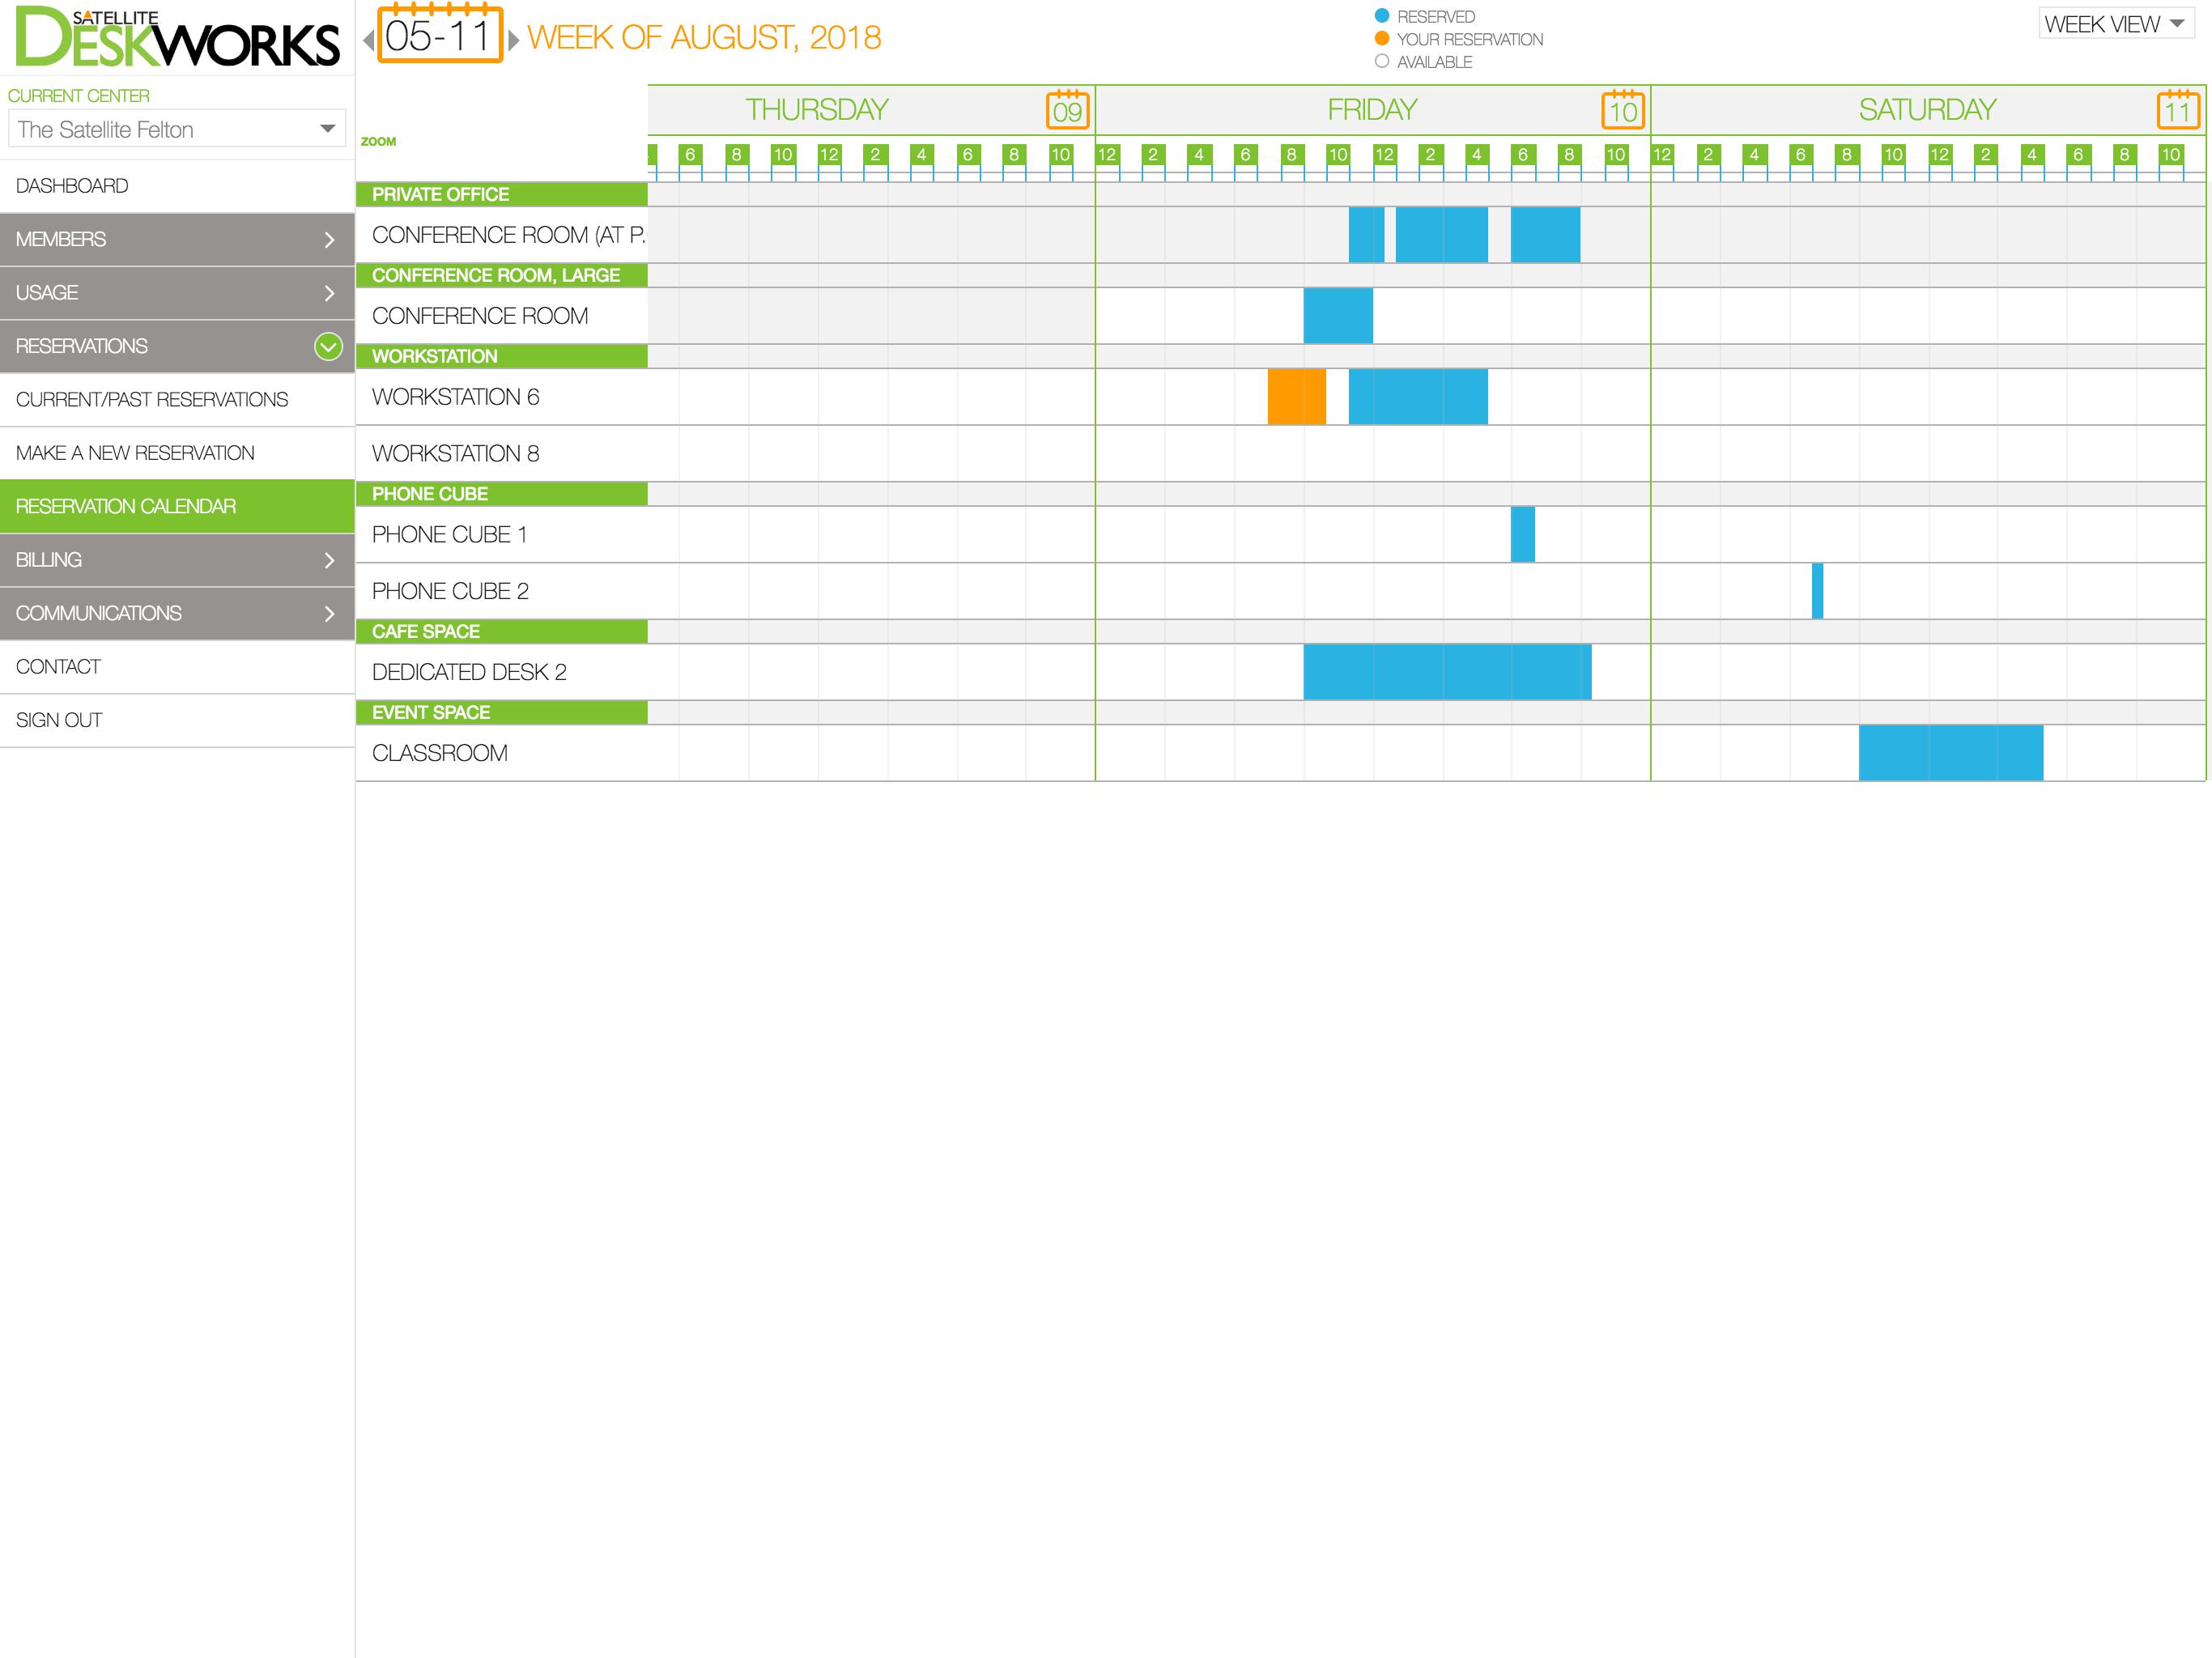Open Current/Past Reservations

177,400
